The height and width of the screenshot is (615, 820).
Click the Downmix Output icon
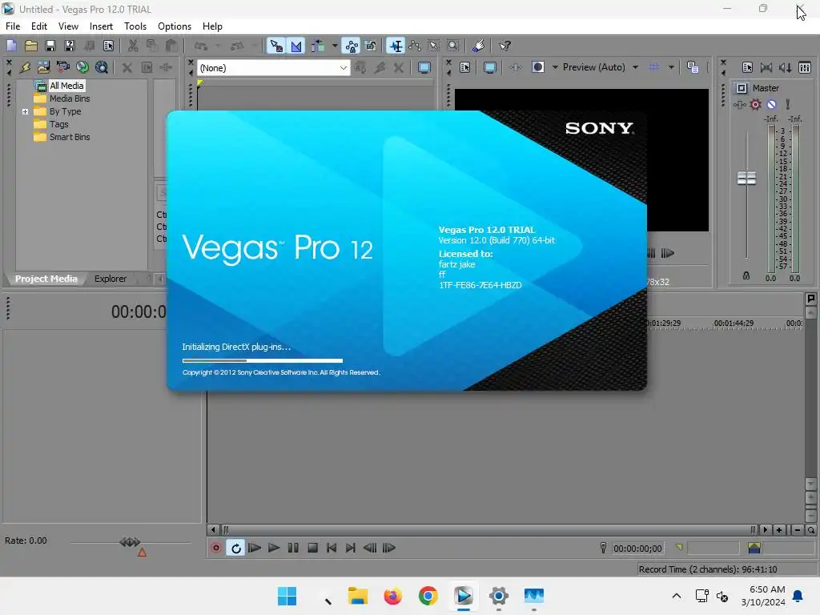point(766,67)
